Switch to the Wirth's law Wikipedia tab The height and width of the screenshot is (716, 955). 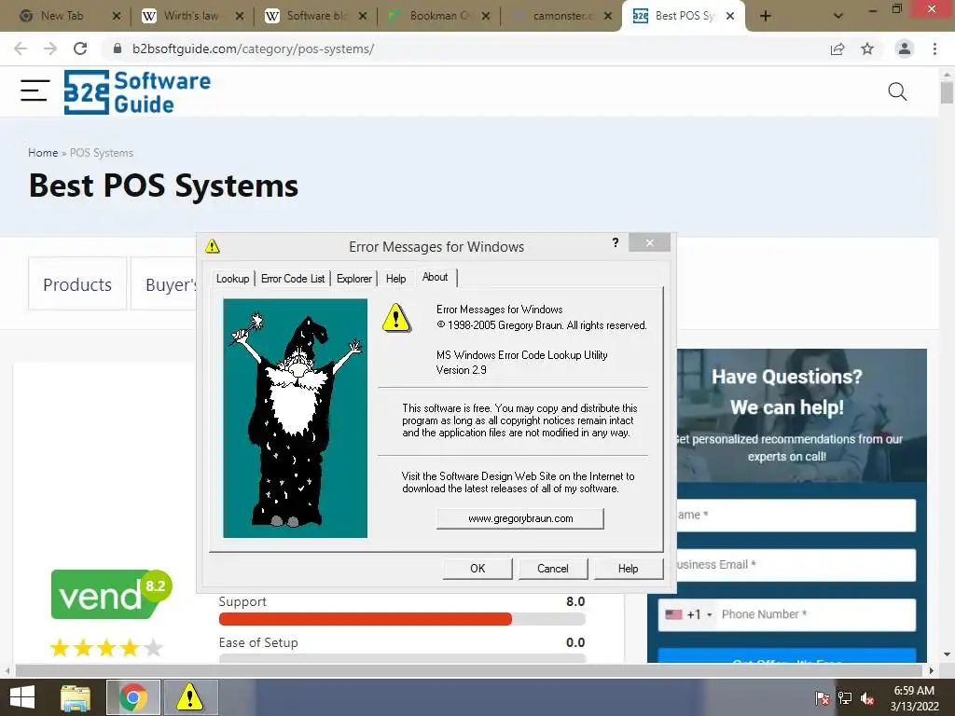(x=190, y=16)
